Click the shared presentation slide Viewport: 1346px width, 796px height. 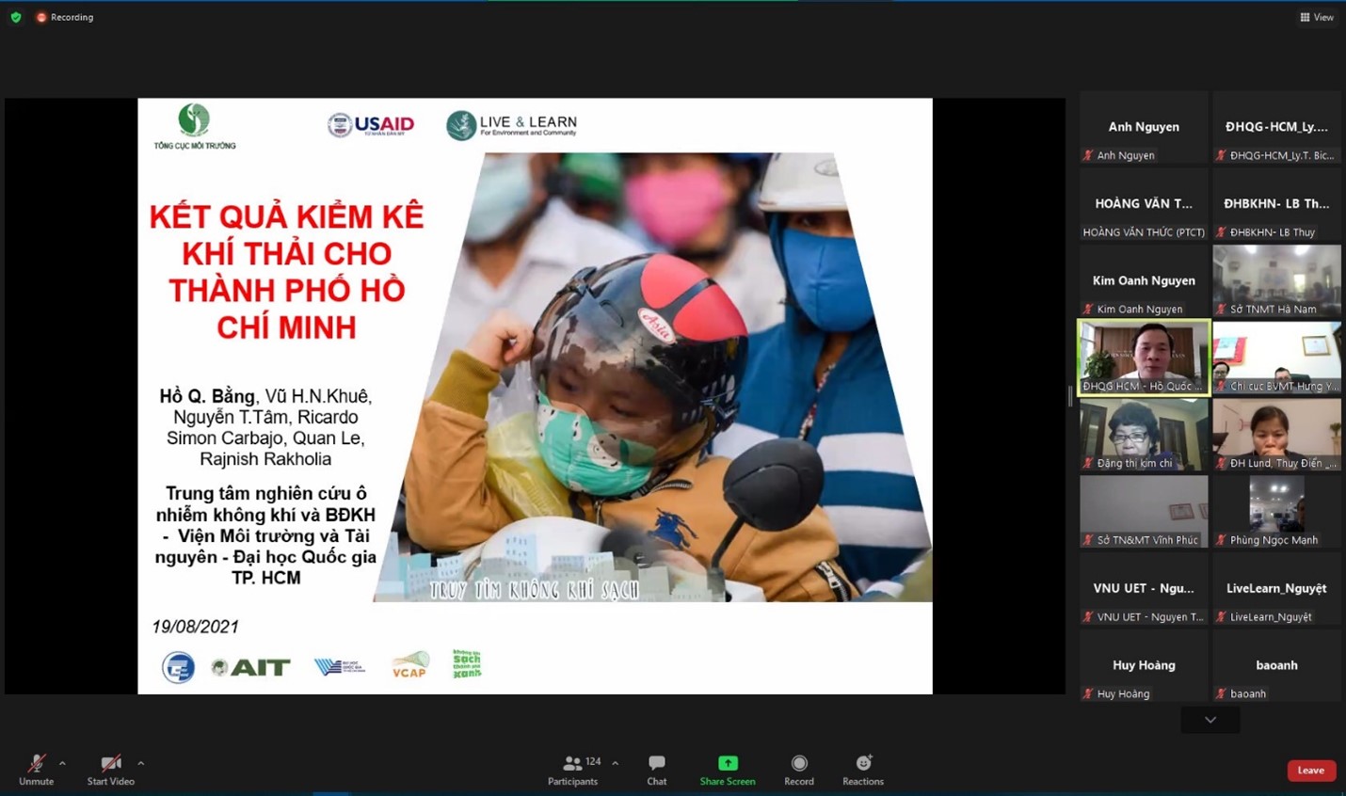click(x=535, y=395)
